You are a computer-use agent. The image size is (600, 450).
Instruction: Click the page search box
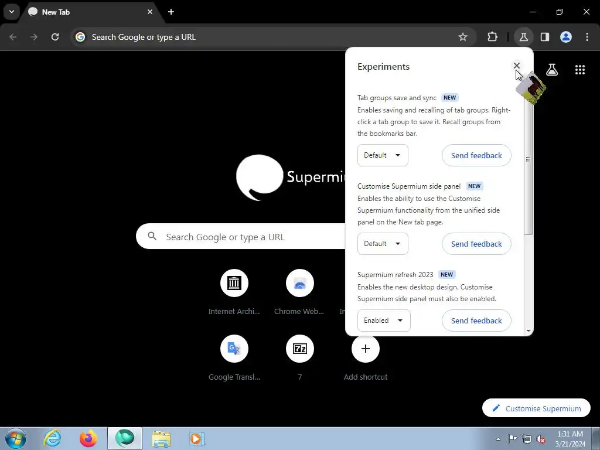click(241, 237)
